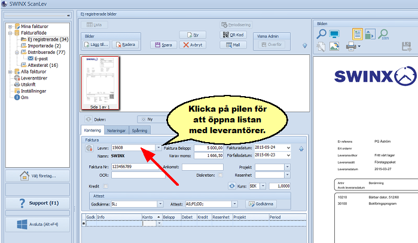The width and height of the screenshot is (418, 243).
Task: Select the blue magnifier zoom tool in Bilden
Action: pyautogui.click(x=321, y=34)
